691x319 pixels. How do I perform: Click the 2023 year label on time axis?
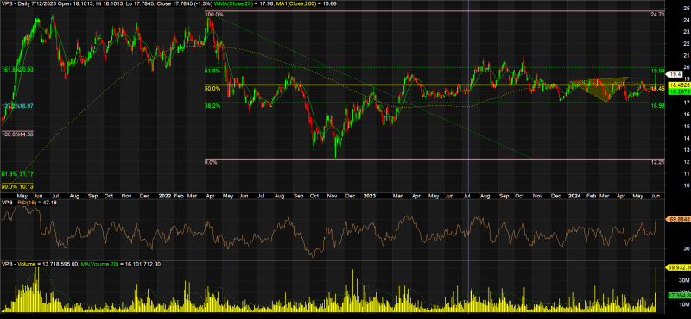coord(370,195)
